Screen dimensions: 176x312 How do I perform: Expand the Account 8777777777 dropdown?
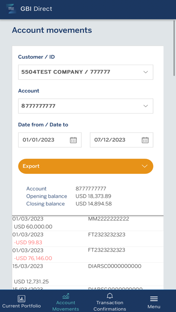[x=86, y=106]
